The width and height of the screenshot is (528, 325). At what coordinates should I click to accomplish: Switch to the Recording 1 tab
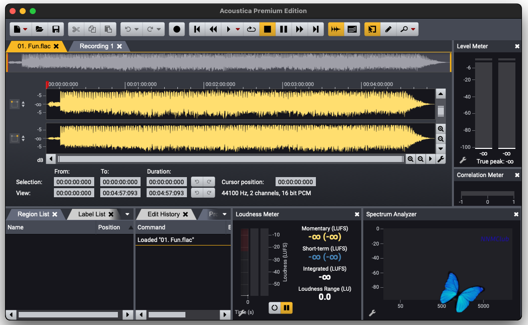coord(96,46)
